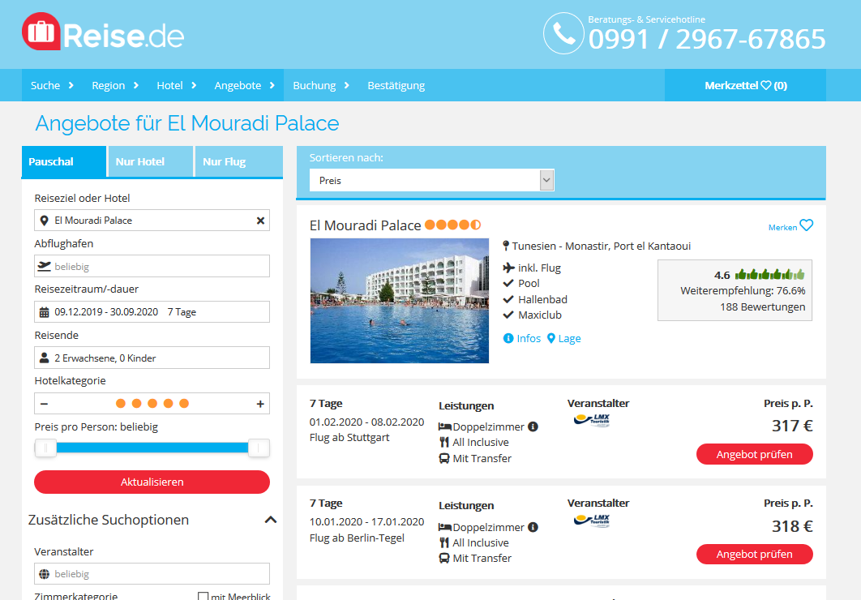Image resolution: width=861 pixels, height=600 pixels.
Task: Go to the Buchung step
Action: [314, 85]
